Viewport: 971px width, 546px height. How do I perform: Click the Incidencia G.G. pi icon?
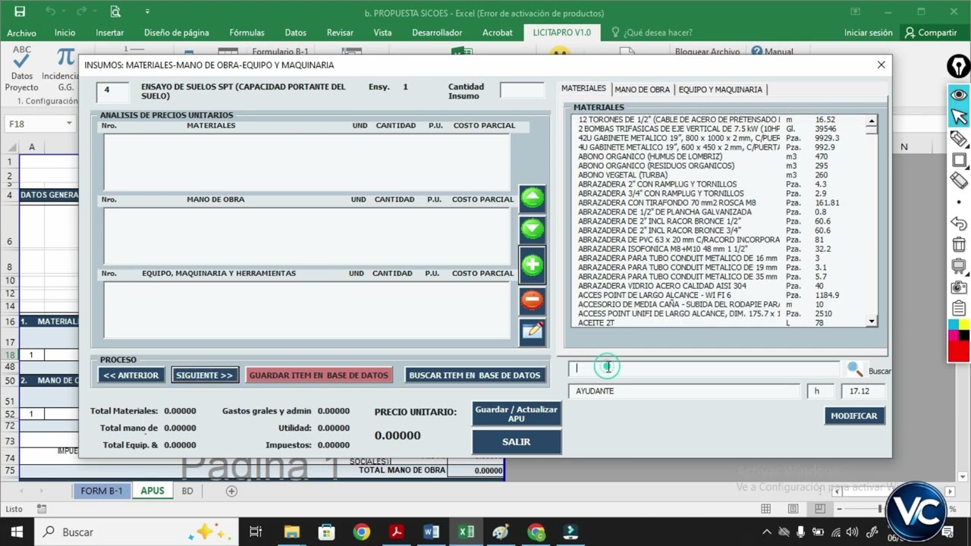[65, 68]
